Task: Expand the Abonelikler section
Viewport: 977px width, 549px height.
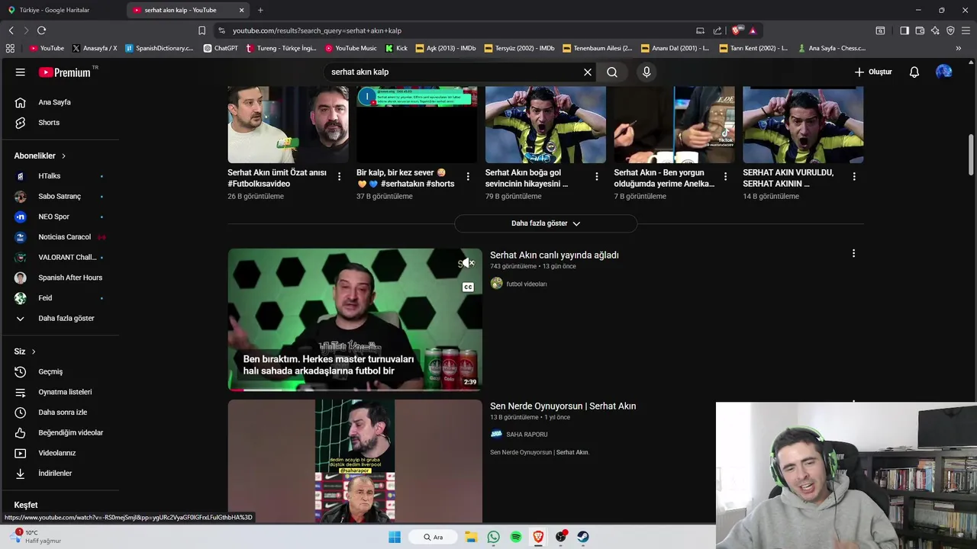Action: (40, 156)
